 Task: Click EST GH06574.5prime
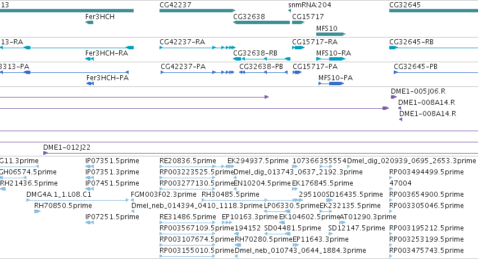tap(28, 172)
